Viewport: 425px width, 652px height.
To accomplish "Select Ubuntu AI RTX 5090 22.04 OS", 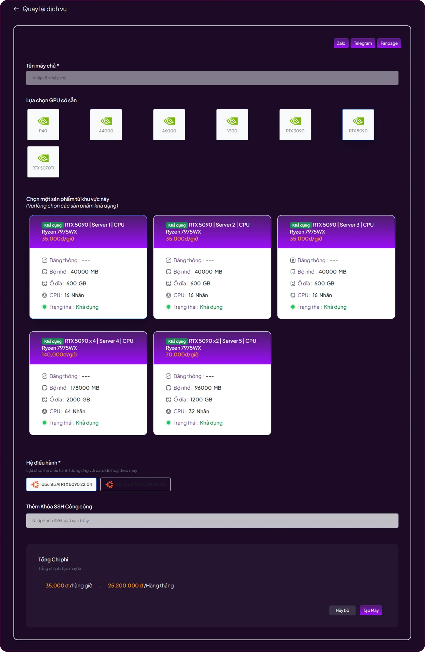I will [61, 484].
